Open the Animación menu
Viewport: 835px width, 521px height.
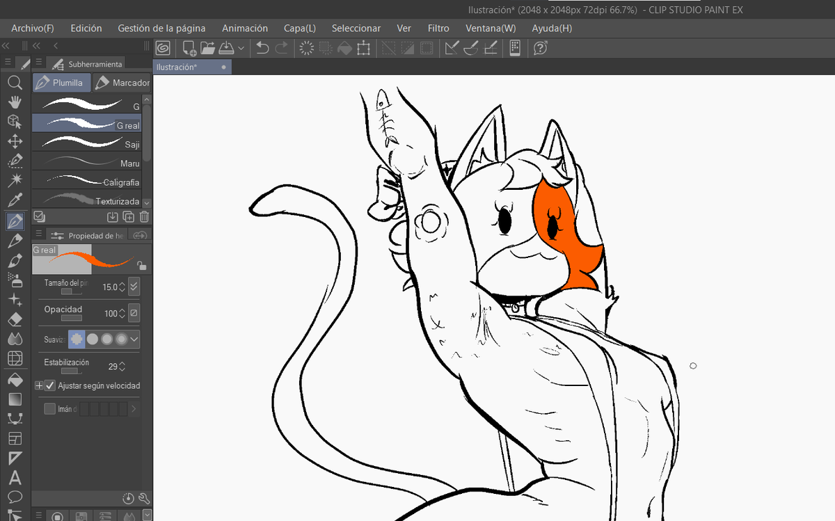click(245, 29)
